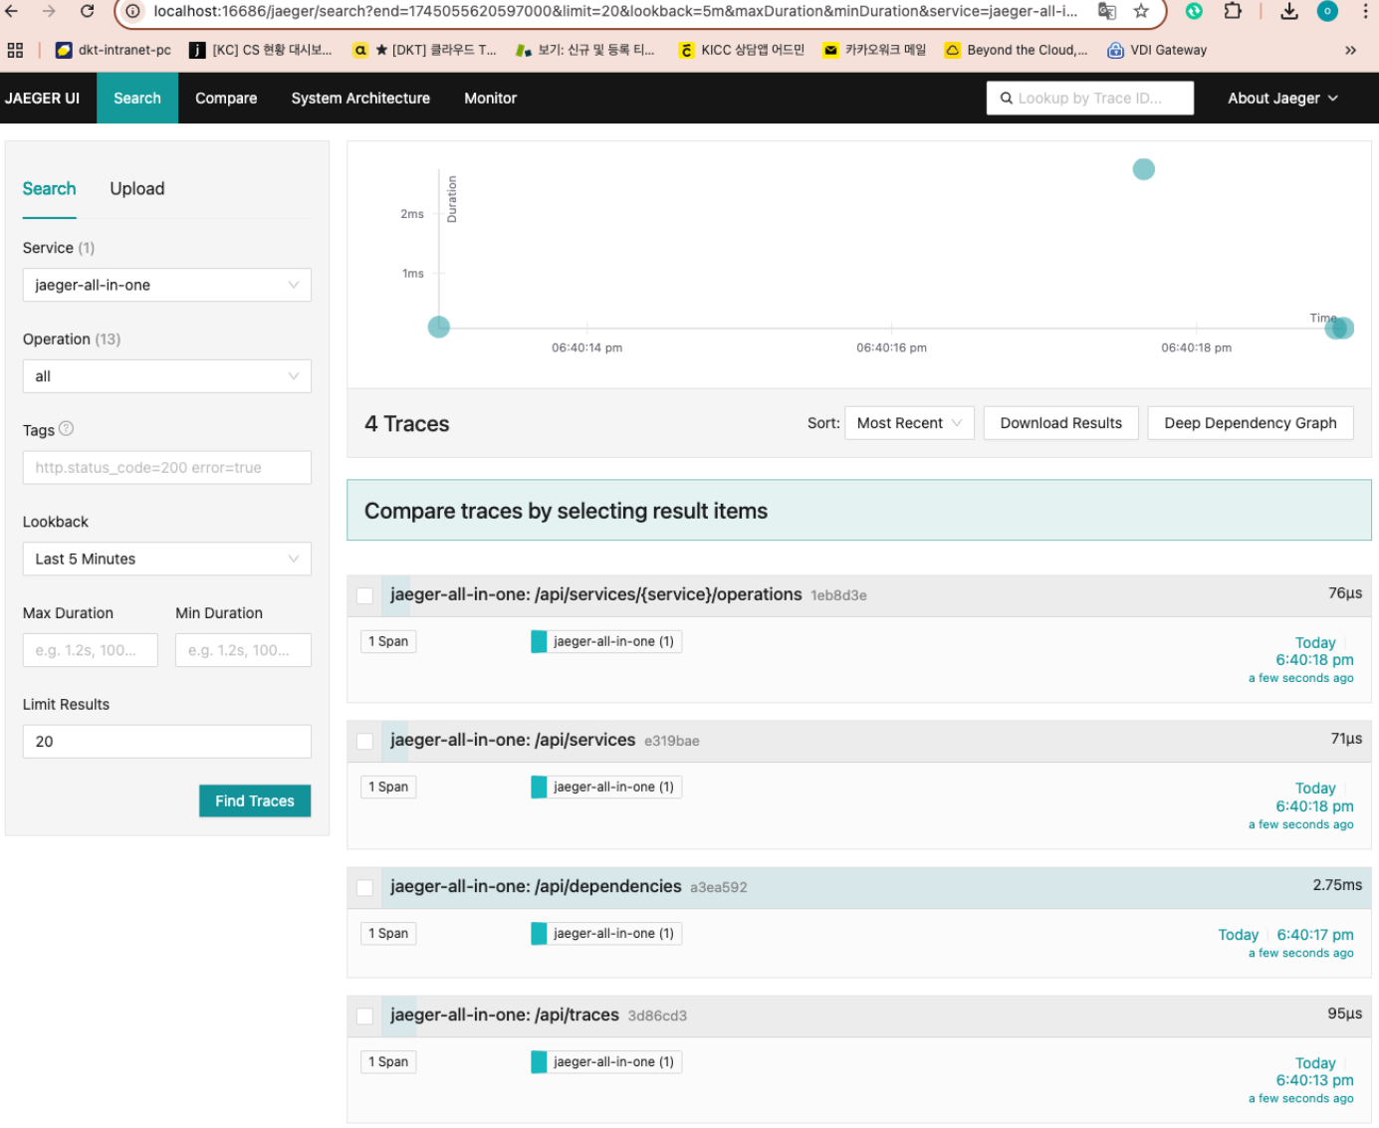The height and width of the screenshot is (1128, 1379).
Task: Open the apps grid in bookmarks bar
Action: [15, 50]
